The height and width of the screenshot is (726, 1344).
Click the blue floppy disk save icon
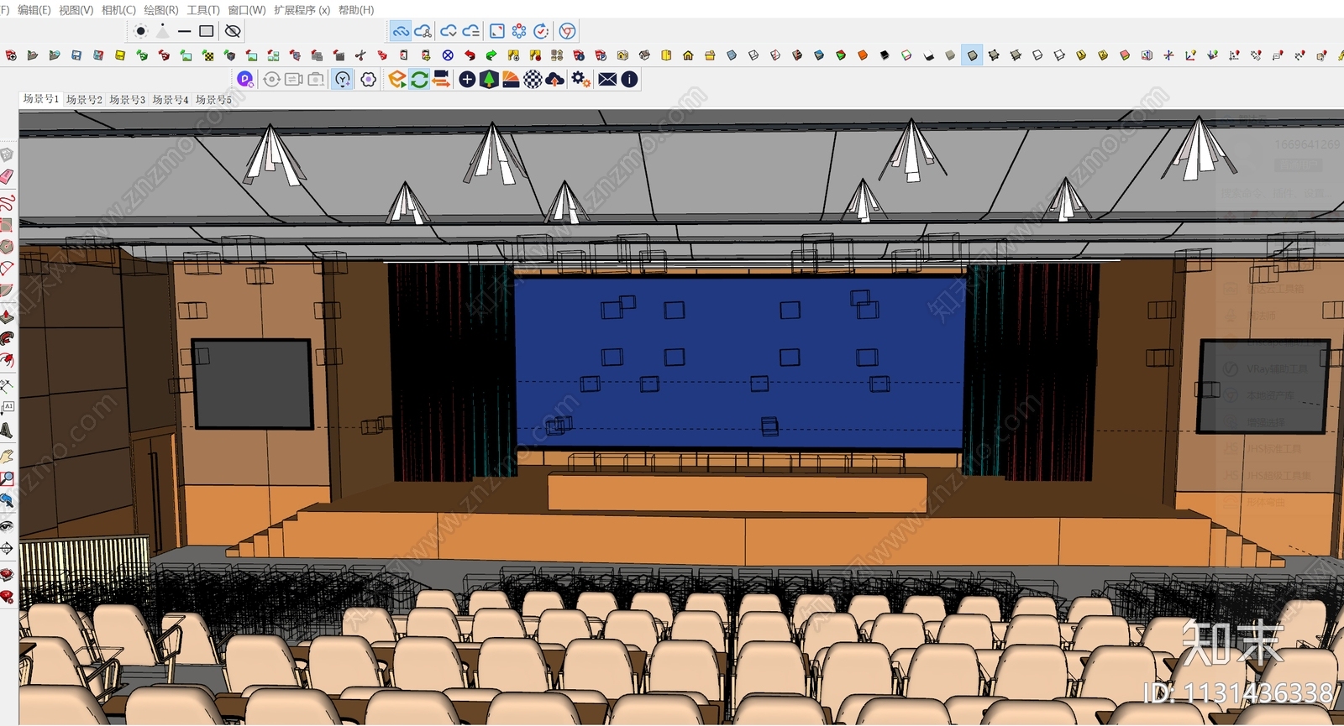coord(76,55)
